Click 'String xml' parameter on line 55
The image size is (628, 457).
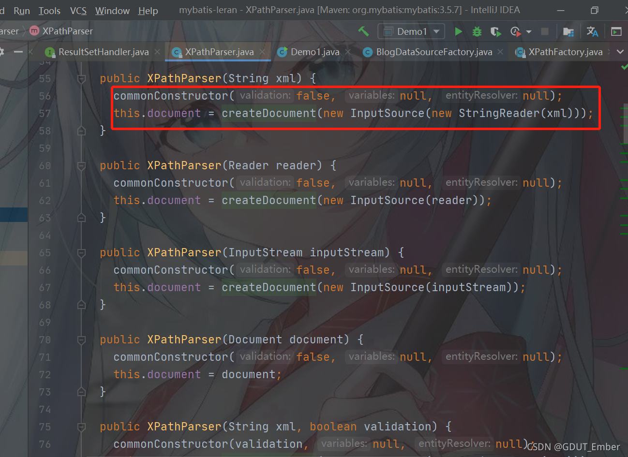tap(262, 78)
